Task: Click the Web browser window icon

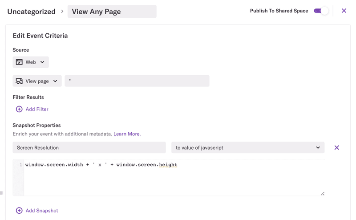Action: point(19,62)
